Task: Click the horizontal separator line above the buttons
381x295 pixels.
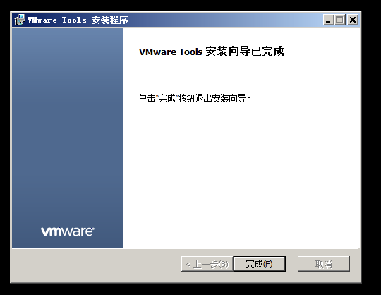Action: pyautogui.click(x=185, y=248)
